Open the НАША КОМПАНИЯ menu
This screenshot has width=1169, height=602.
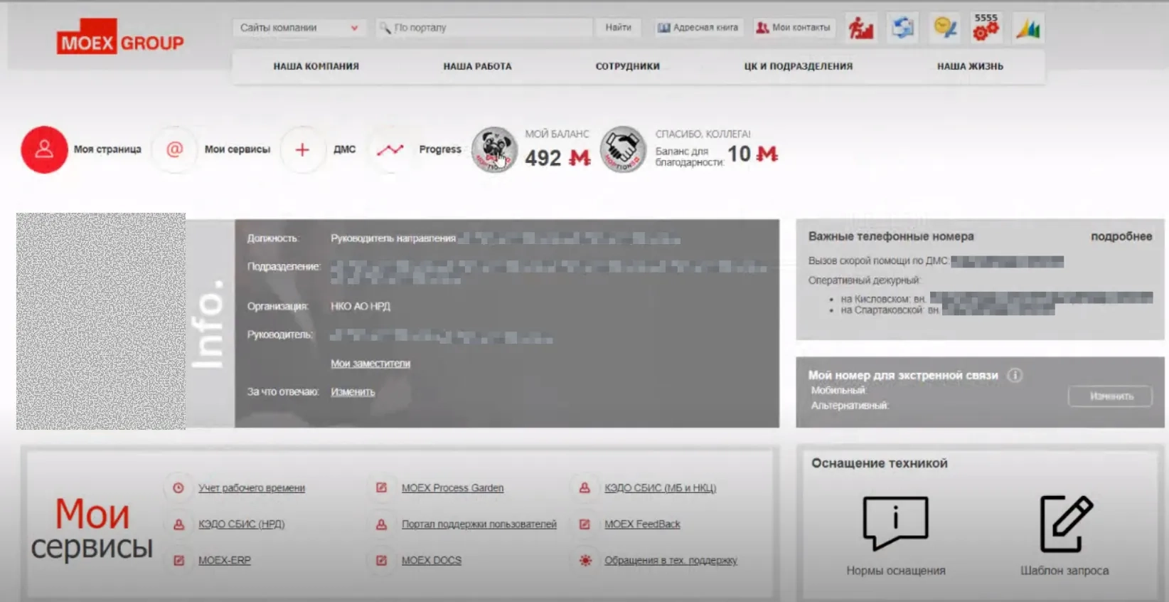(316, 66)
